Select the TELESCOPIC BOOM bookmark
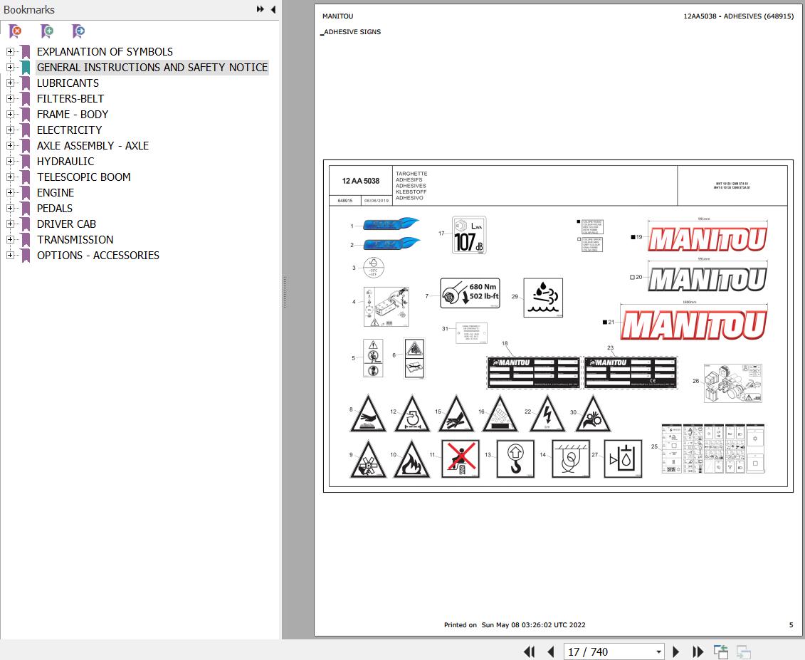805x660 pixels. coord(84,177)
